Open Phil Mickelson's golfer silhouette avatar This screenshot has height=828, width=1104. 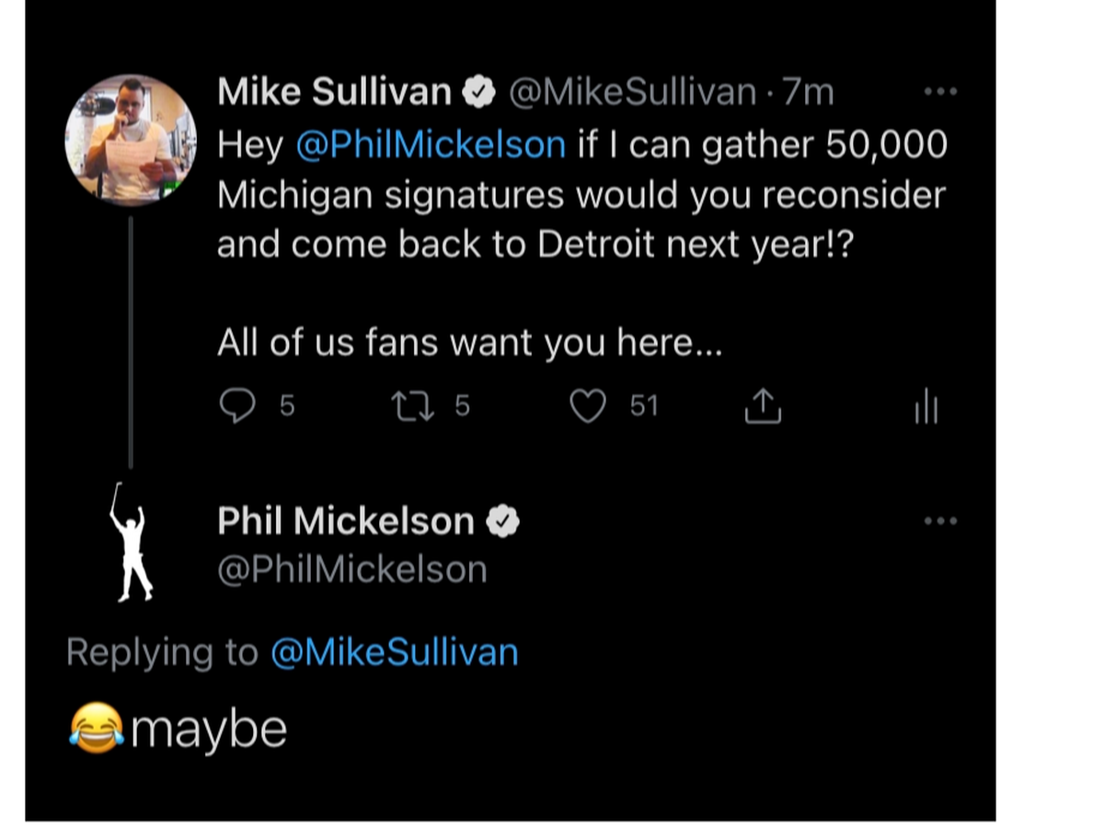131,543
